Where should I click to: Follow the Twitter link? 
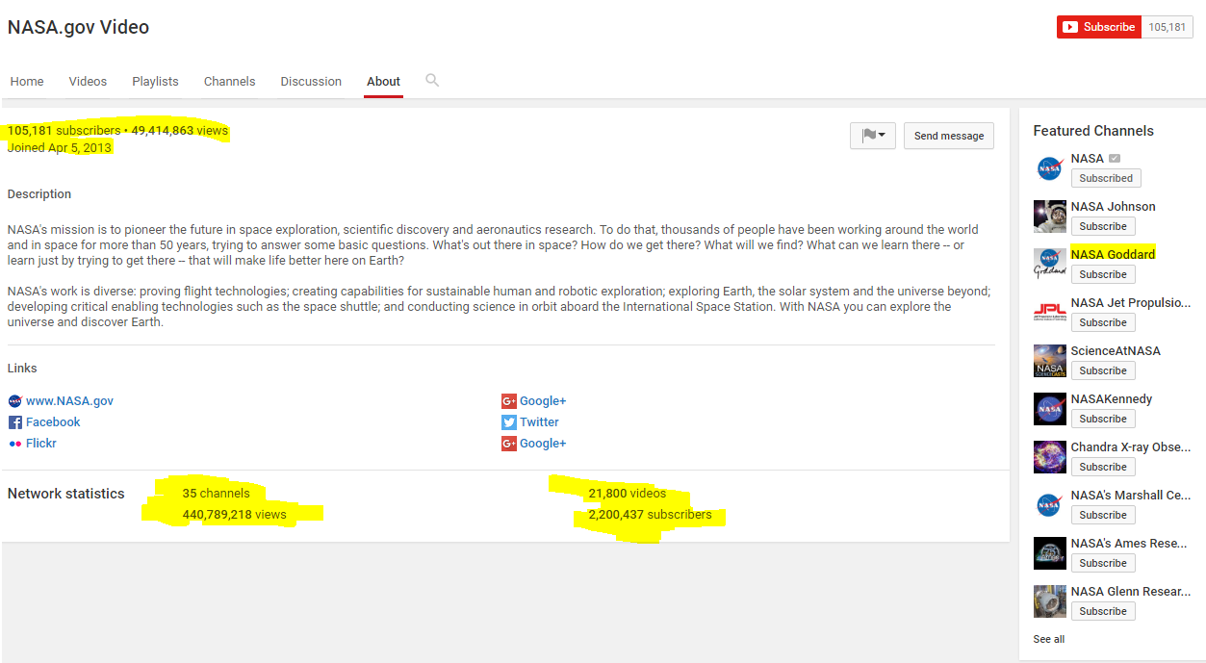coord(539,422)
